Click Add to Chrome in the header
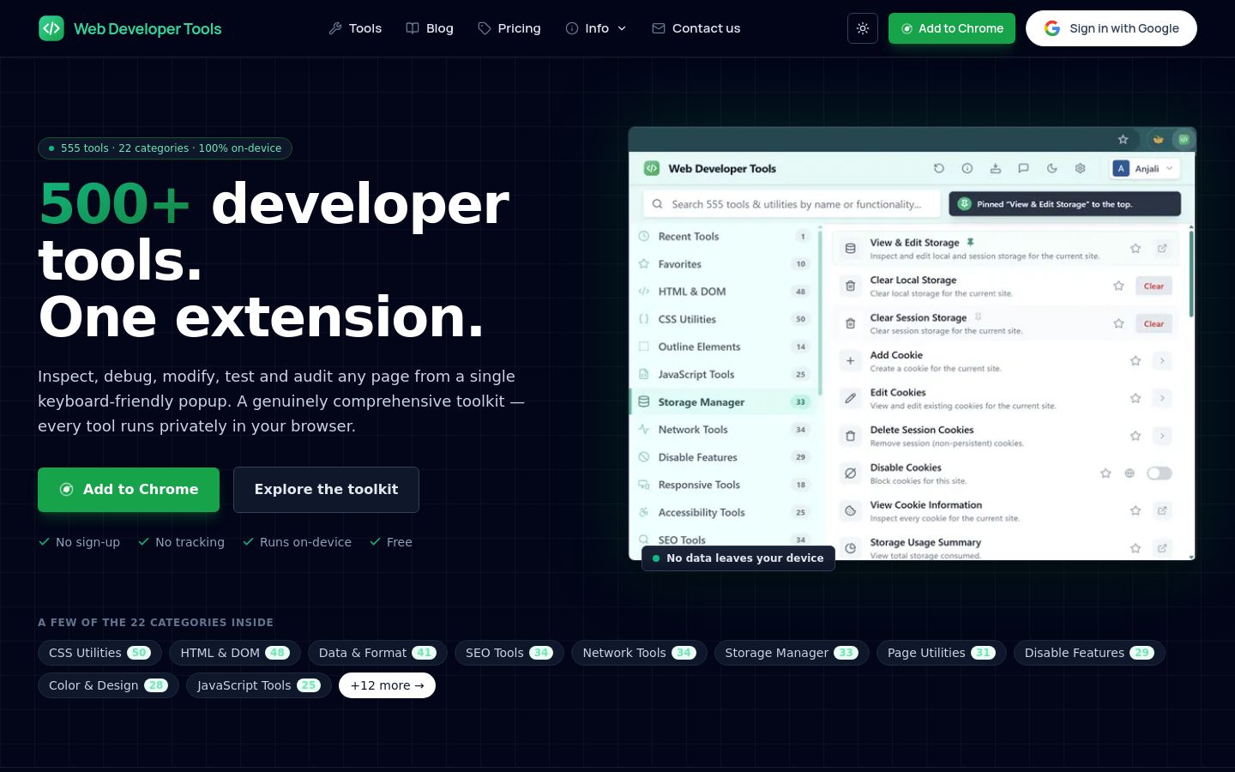This screenshot has height=772, width=1235. (952, 28)
